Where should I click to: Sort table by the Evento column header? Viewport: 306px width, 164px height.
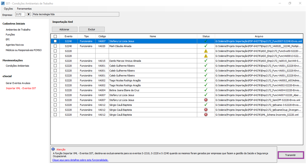pyautogui.click(x=68, y=36)
